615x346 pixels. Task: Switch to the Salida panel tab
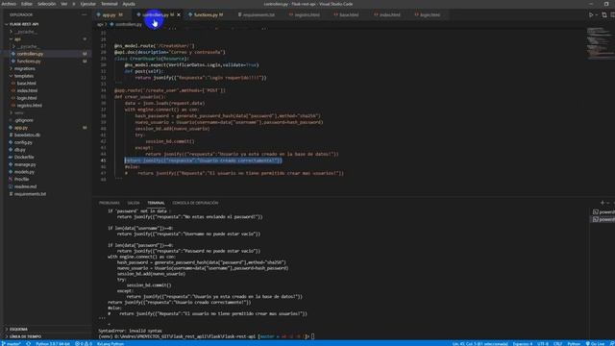point(134,203)
